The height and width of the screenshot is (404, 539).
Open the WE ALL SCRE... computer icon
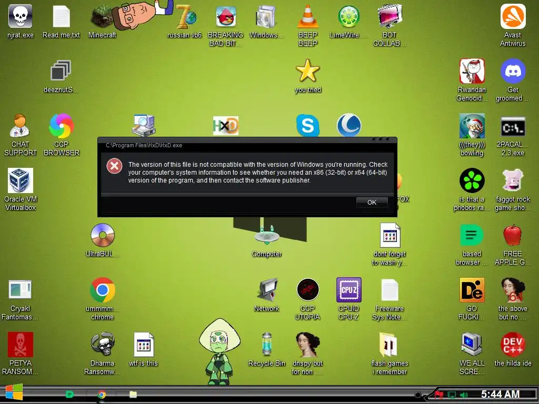tap(472, 344)
